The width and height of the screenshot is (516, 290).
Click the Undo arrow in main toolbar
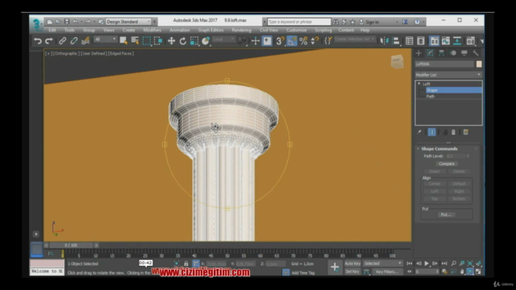click(x=38, y=41)
